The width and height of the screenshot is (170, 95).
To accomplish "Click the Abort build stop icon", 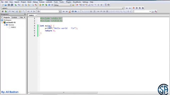I will click(x=52, y=5).
